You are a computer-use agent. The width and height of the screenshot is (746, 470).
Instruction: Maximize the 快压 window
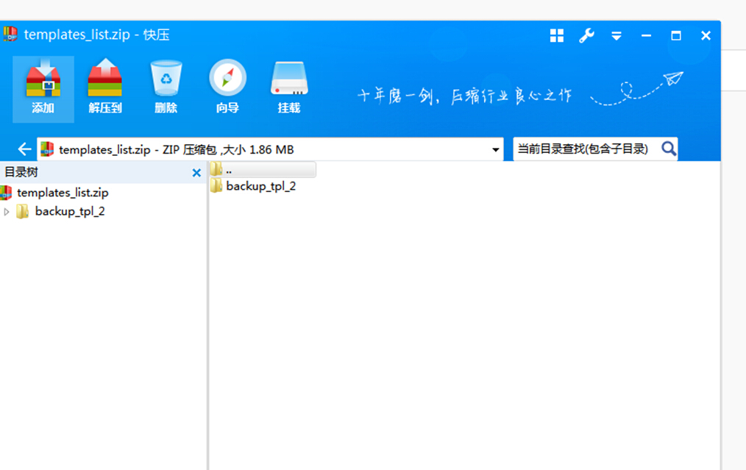[675, 36]
